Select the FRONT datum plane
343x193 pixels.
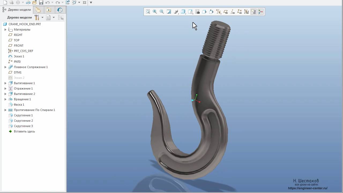tap(18, 46)
